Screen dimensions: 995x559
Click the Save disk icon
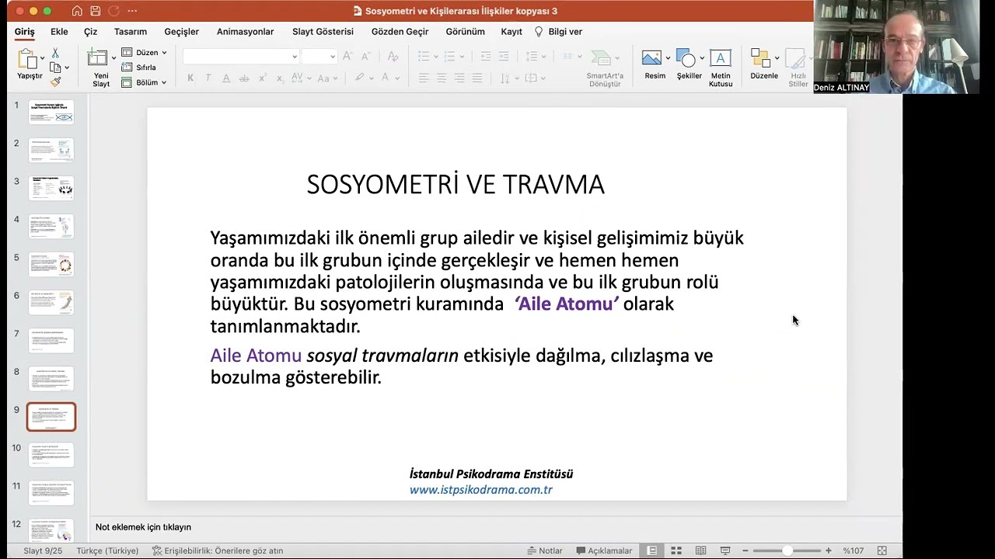(x=95, y=11)
